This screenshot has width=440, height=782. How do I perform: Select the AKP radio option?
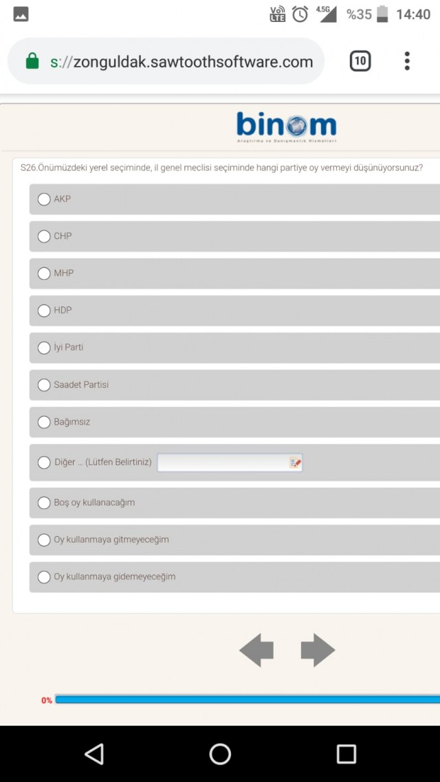[44, 199]
